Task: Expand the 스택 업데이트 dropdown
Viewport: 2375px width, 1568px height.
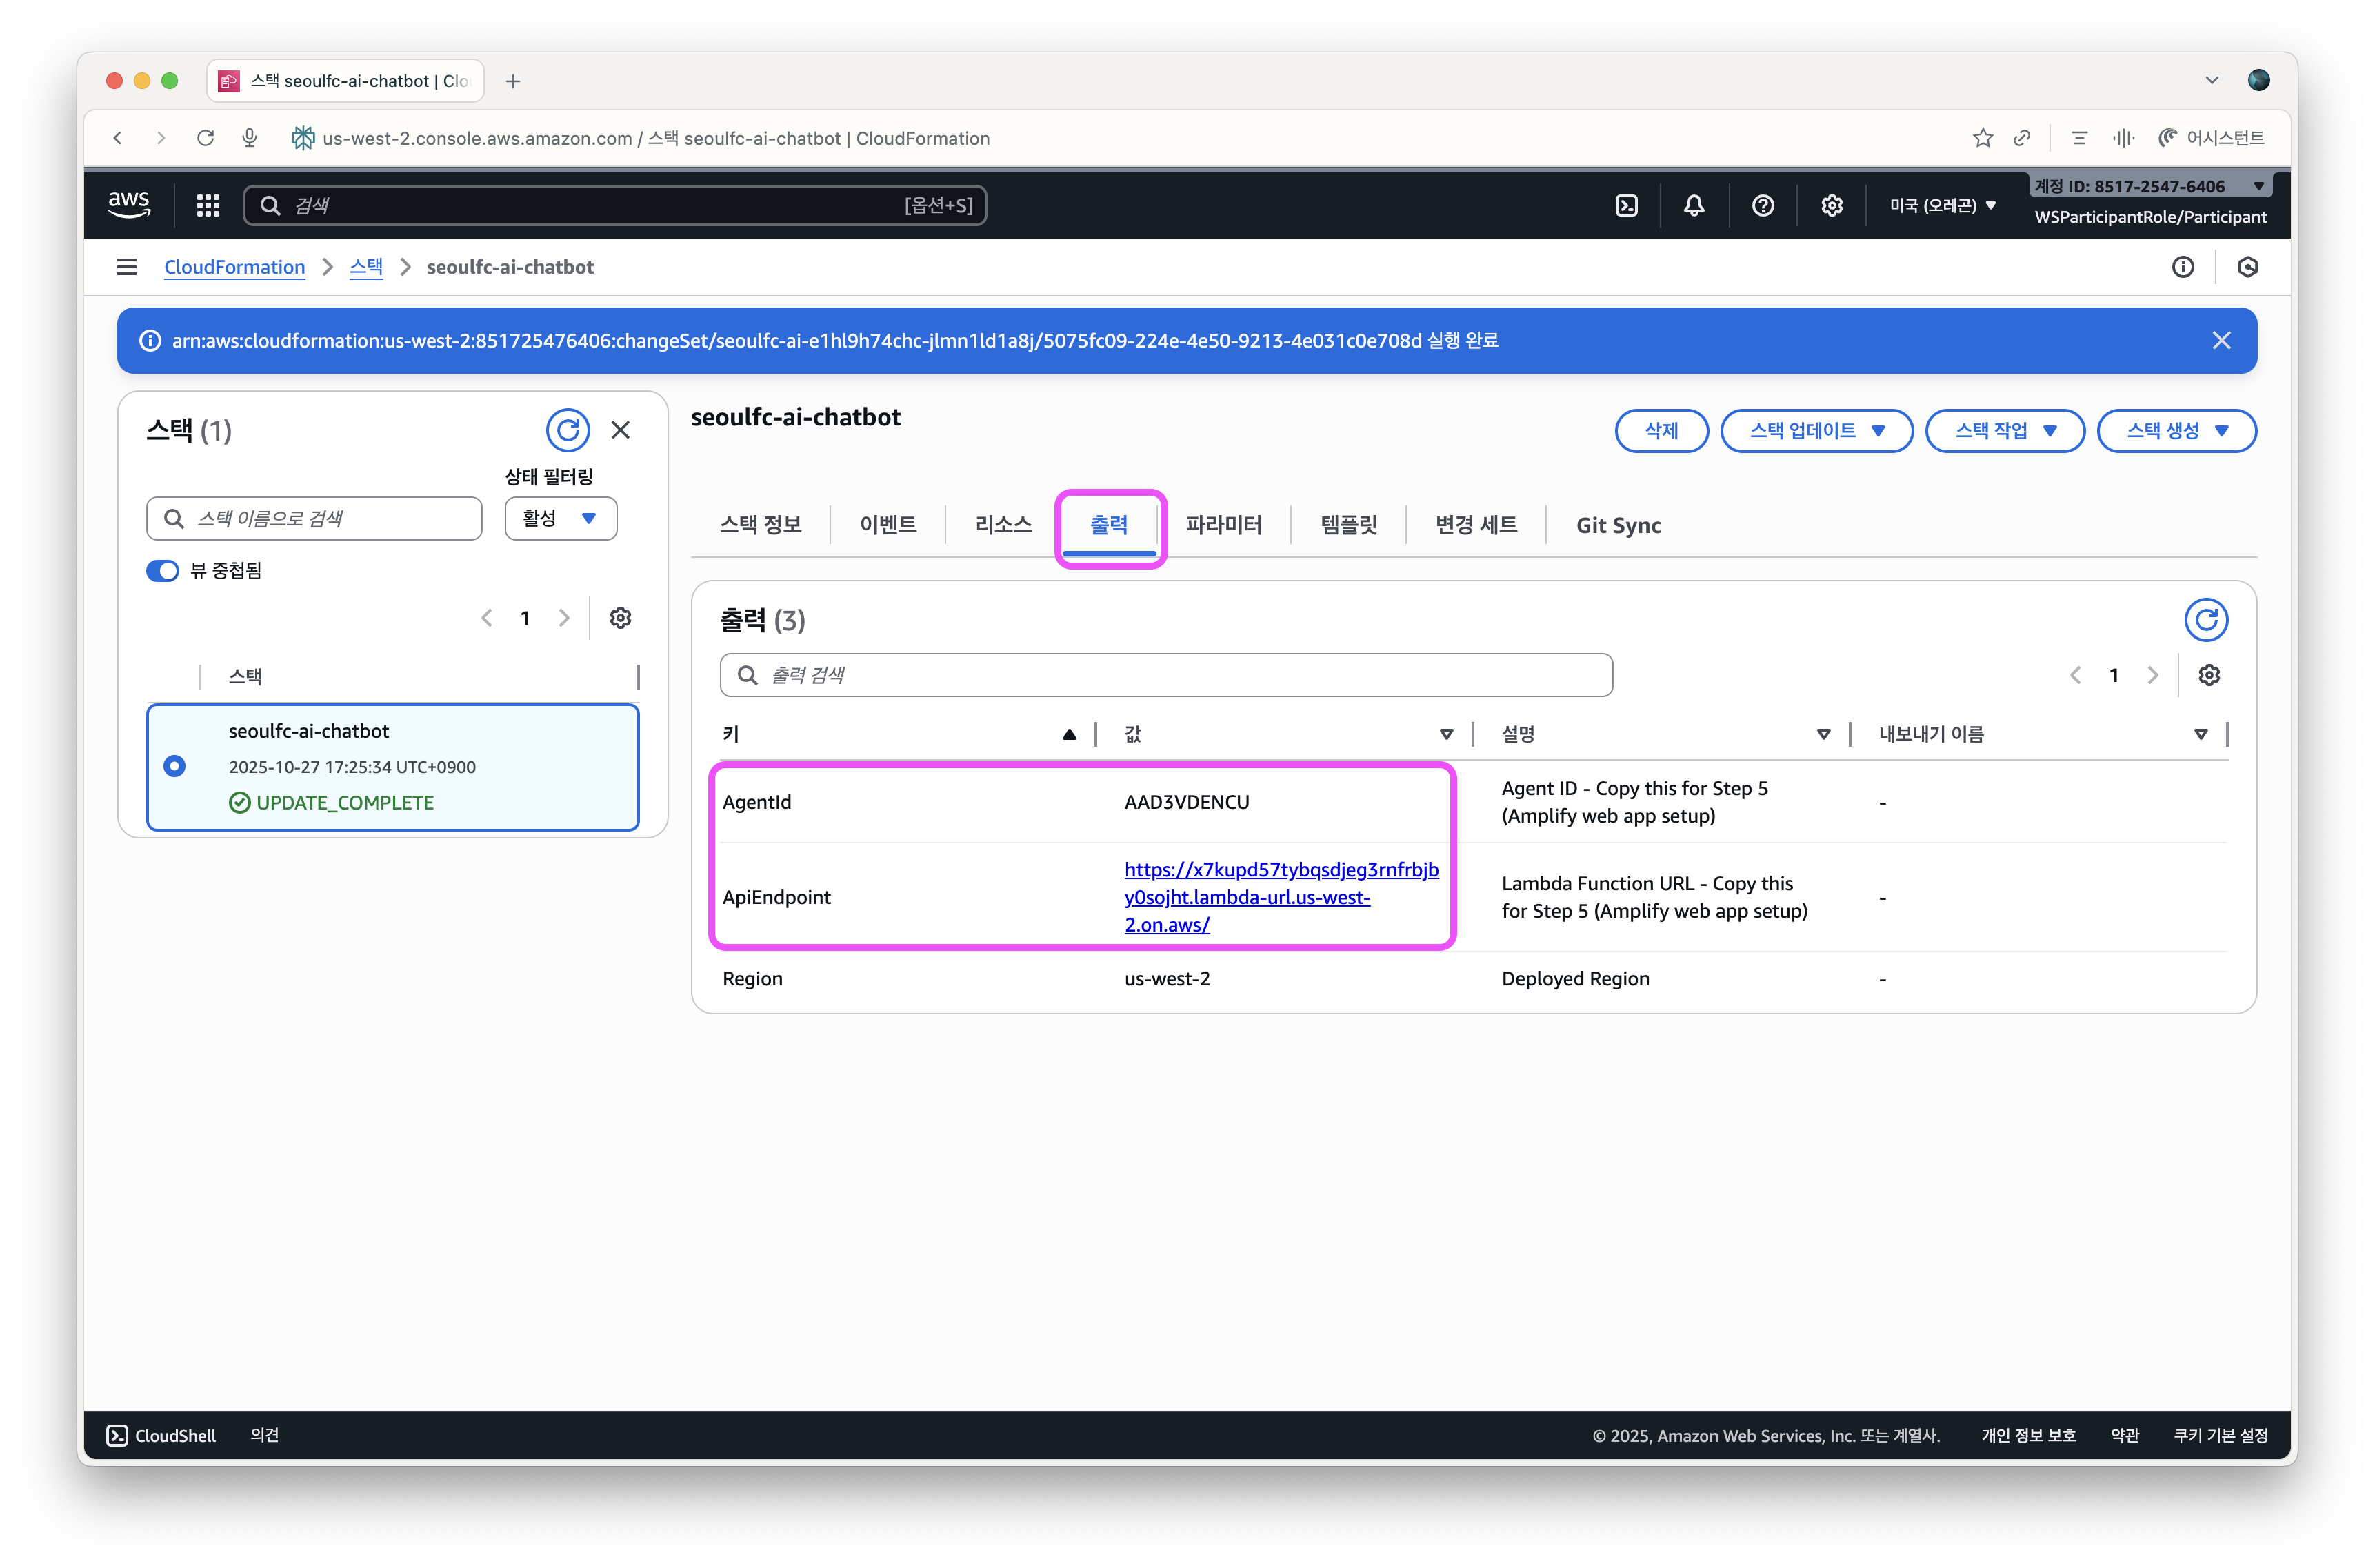Action: click(1816, 431)
